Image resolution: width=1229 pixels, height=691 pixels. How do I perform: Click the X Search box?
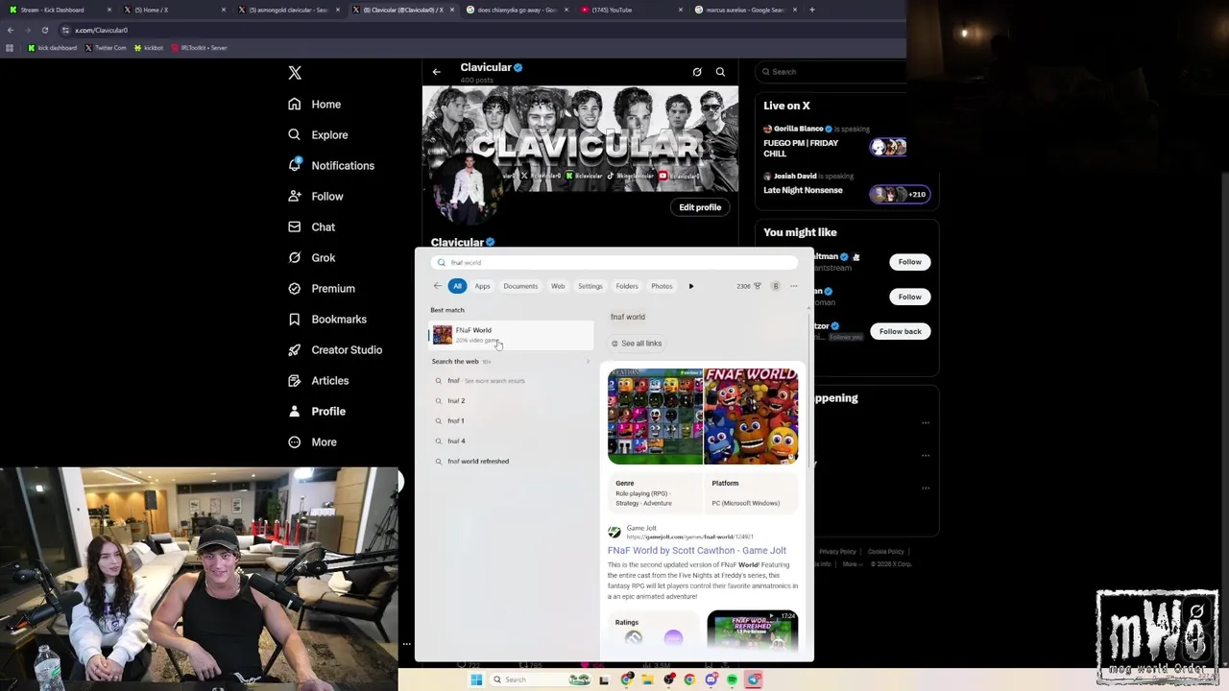coord(829,72)
